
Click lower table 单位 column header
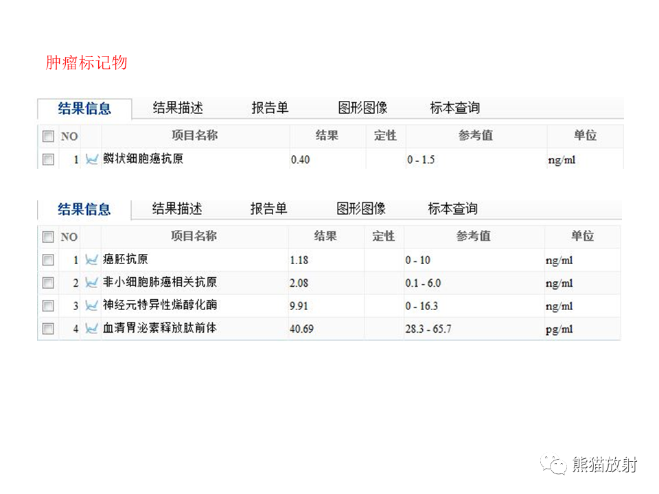tap(582, 235)
